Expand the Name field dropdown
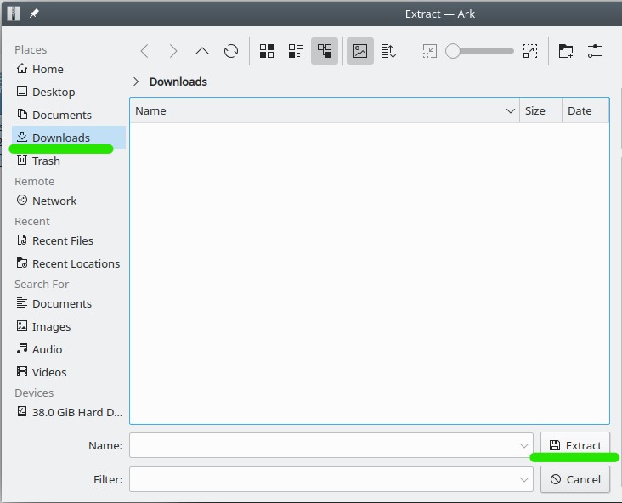The image size is (622, 503). [x=524, y=445]
